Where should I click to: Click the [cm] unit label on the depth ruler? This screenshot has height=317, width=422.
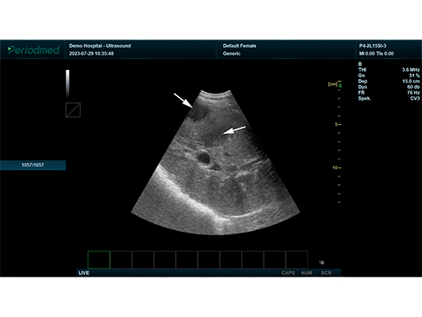pos(333,84)
